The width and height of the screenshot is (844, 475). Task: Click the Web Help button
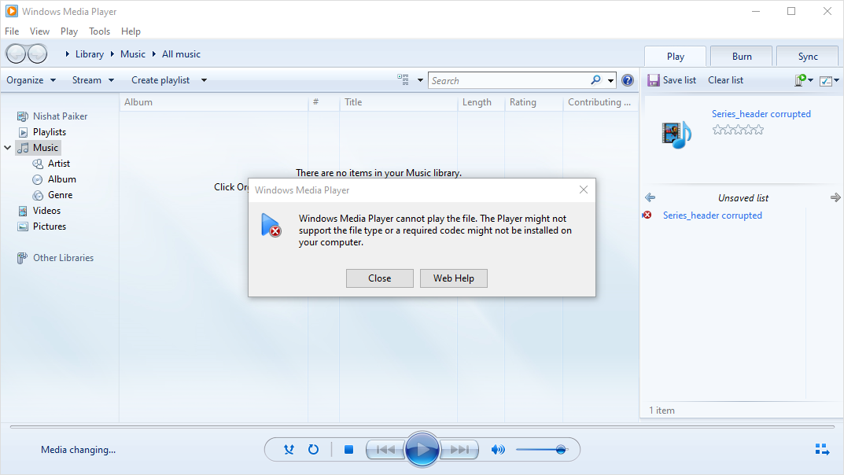(453, 278)
